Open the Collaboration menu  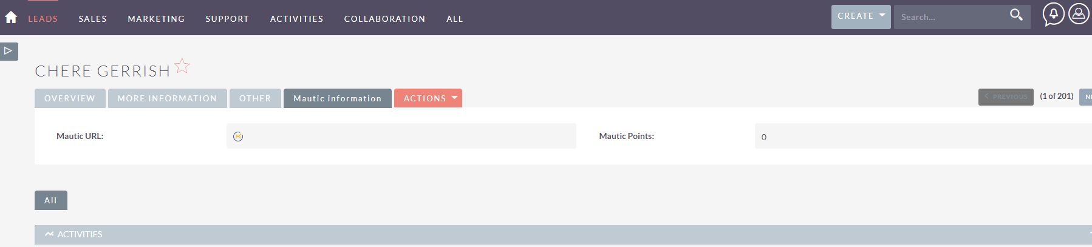384,19
